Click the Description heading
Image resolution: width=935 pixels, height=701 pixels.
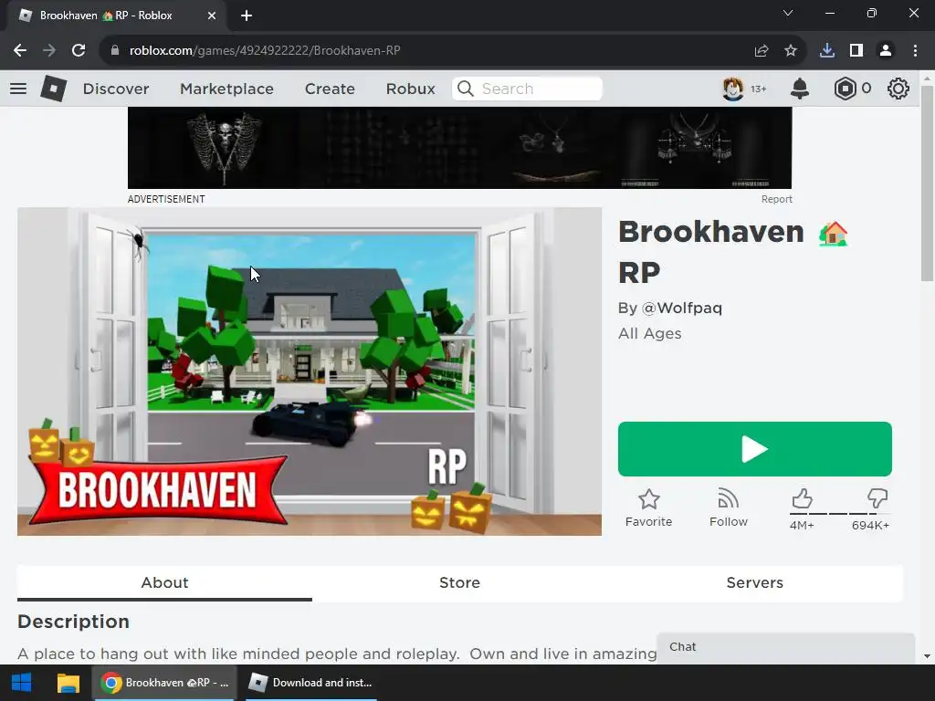click(73, 621)
